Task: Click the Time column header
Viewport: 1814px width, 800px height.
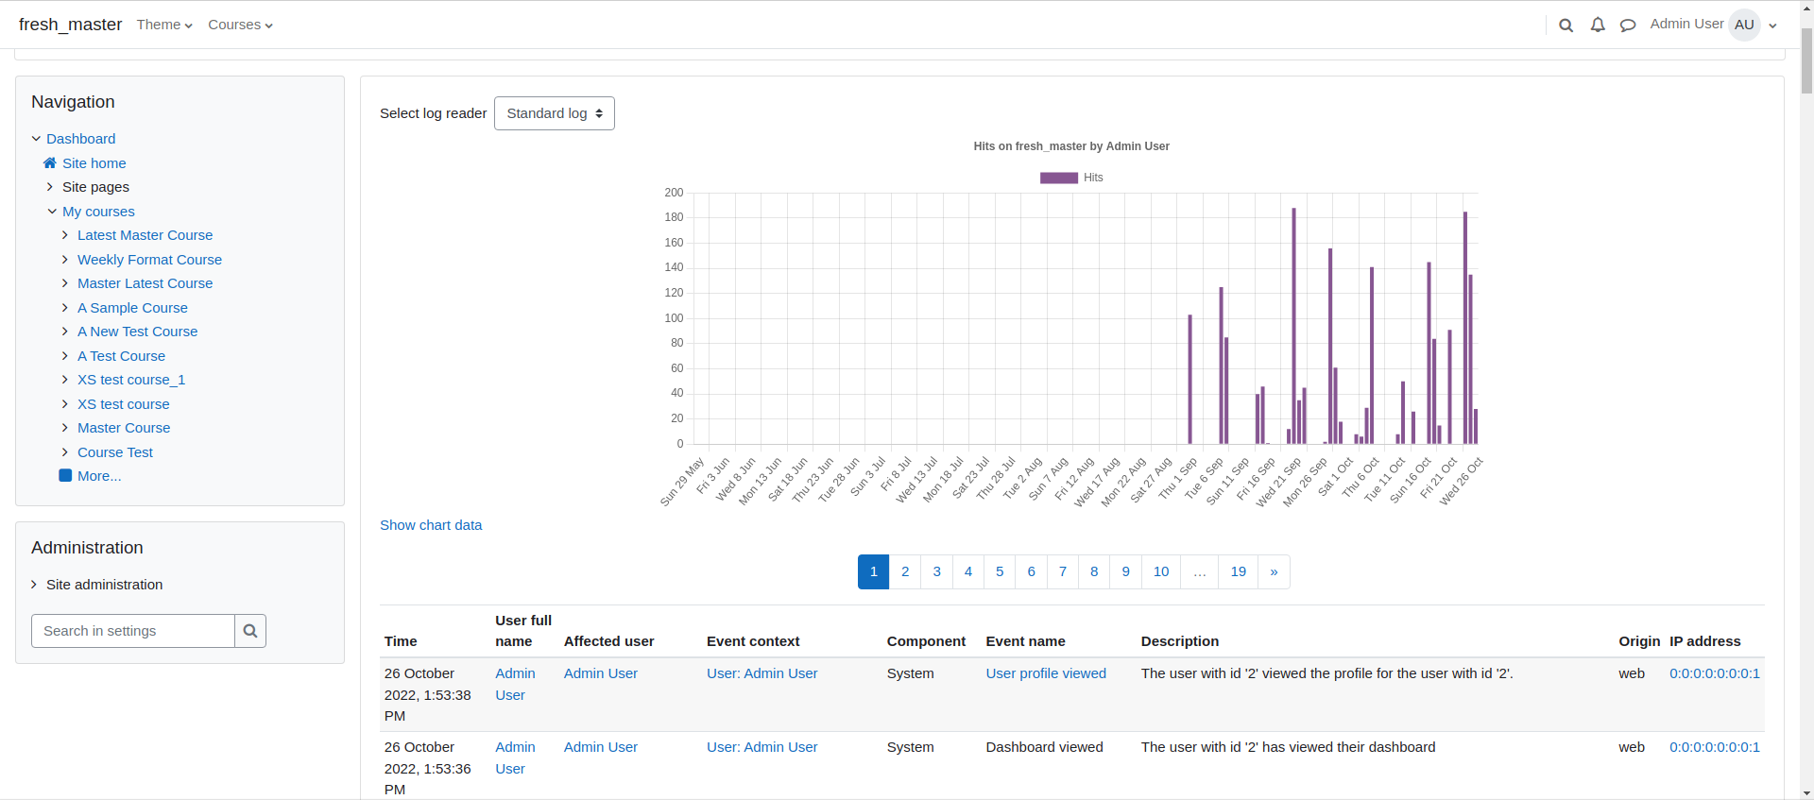Action: point(401,641)
